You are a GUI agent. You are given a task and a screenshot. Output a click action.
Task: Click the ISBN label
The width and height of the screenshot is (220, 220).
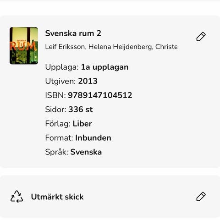click(x=55, y=95)
